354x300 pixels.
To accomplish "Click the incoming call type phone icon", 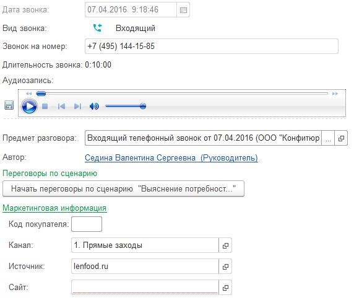I will (97, 28).
